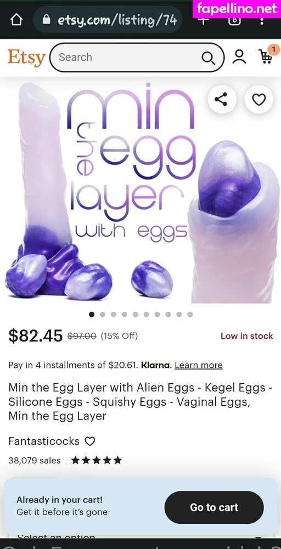
Task: View the five-star rating reviews
Action: click(x=96, y=460)
